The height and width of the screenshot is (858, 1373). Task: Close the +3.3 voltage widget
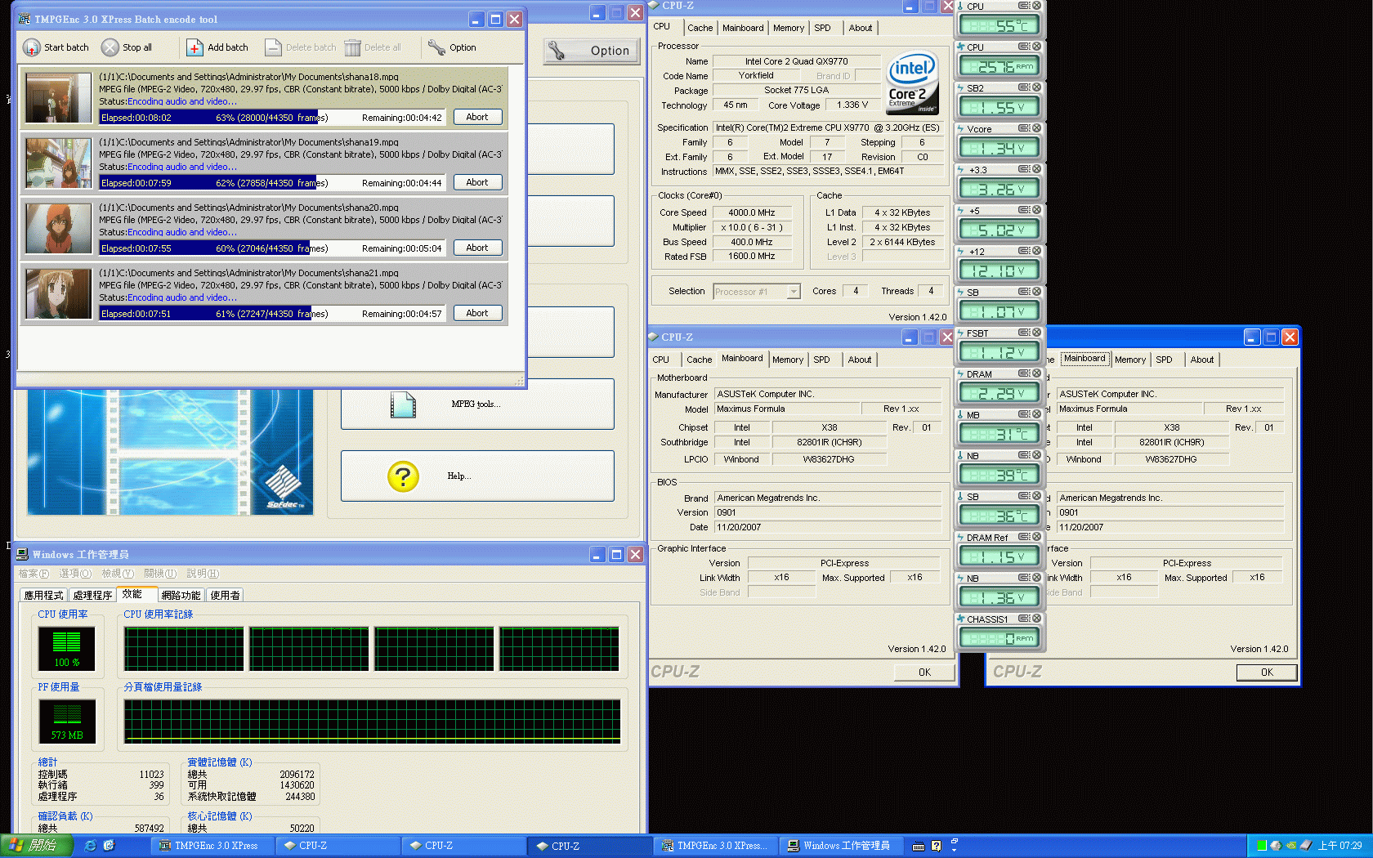[x=1036, y=169]
